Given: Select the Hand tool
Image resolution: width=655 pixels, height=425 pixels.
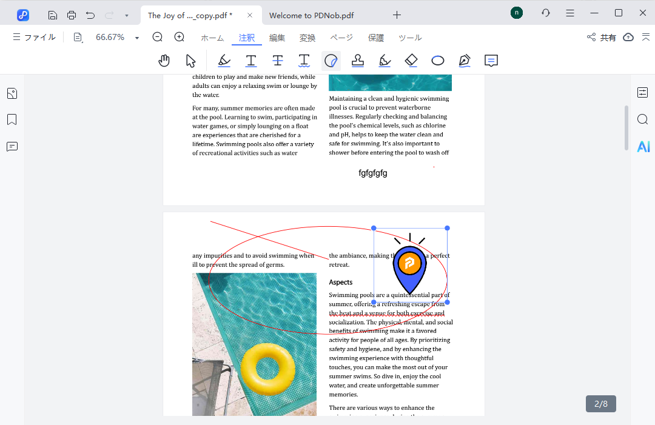Looking at the screenshot, I should (x=164, y=61).
